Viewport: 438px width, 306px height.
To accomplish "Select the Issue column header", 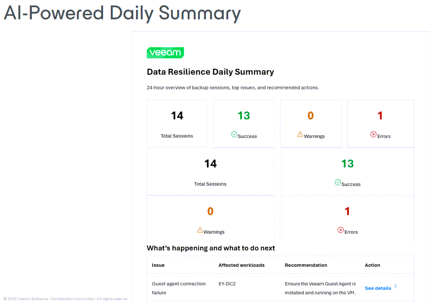I will 158,265.
